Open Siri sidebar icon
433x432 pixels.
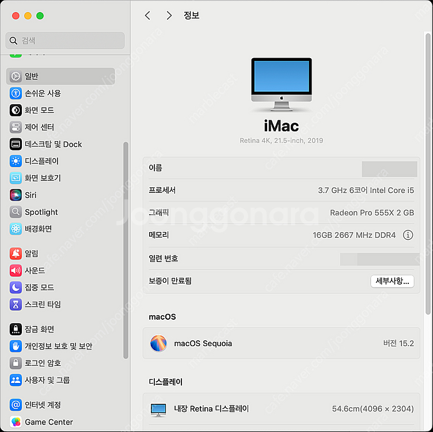[x=16, y=195]
